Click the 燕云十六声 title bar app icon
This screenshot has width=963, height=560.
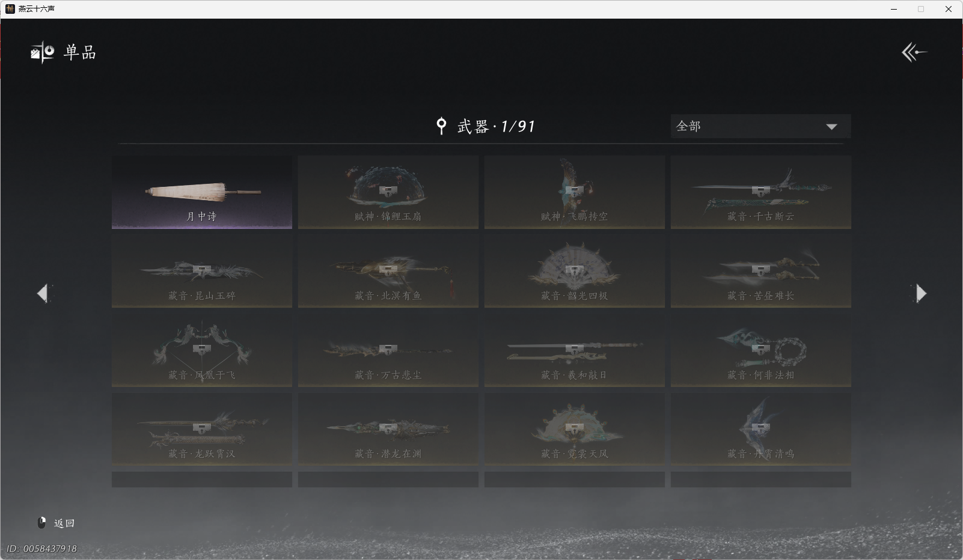click(x=10, y=9)
